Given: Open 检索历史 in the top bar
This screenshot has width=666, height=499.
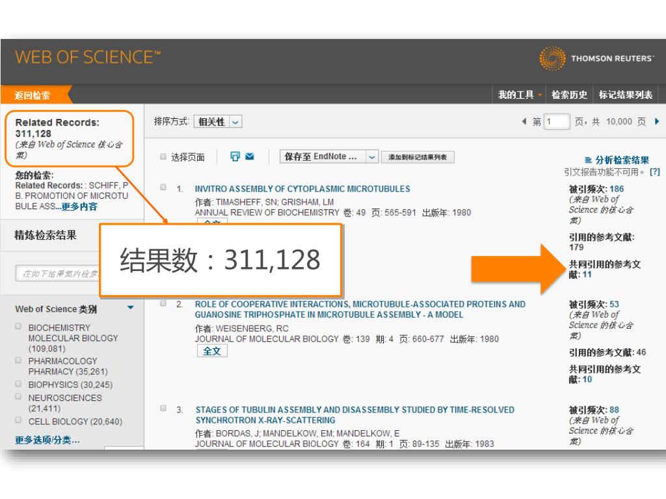Looking at the screenshot, I should click(569, 95).
